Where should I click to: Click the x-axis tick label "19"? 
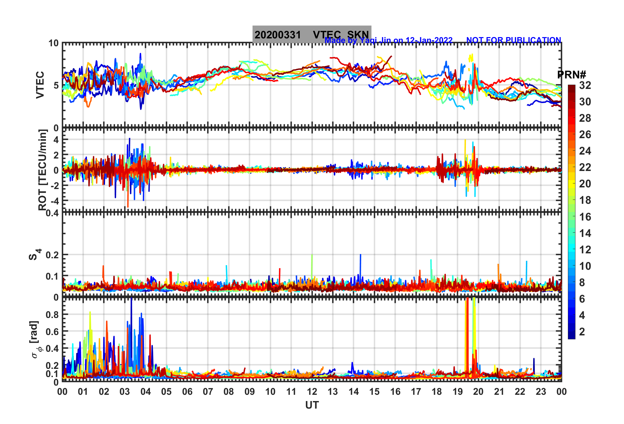click(x=457, y=392)
